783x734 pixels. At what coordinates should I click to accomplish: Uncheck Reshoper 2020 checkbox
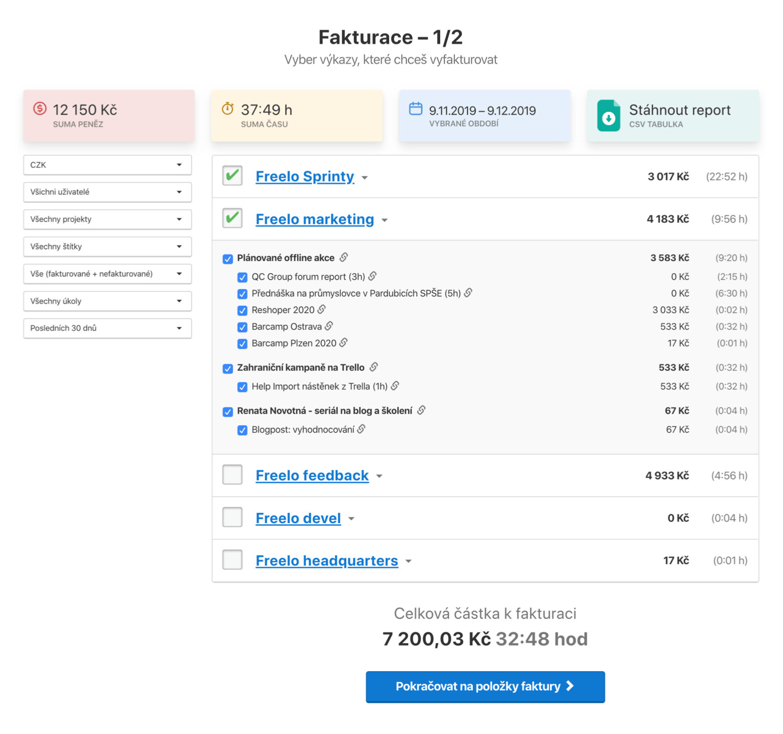click(242, 310)
